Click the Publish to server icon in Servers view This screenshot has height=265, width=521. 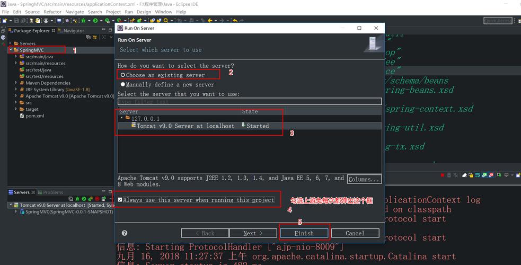click(x=103, y=199)
